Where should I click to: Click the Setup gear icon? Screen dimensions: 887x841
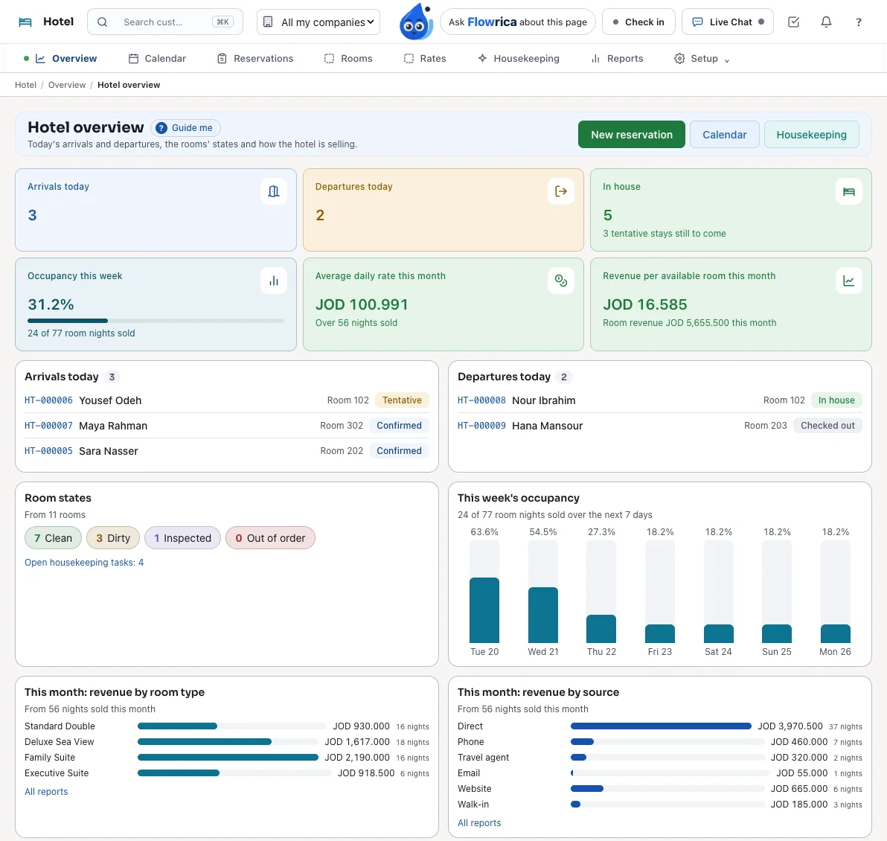(679, 58)
